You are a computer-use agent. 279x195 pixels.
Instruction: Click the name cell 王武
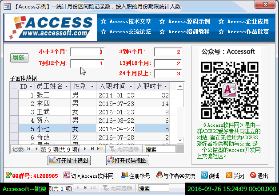(x=53, y=112)
